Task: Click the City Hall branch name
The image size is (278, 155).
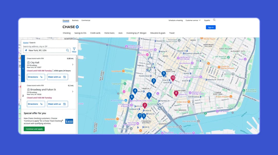Action: pos(35,63)
